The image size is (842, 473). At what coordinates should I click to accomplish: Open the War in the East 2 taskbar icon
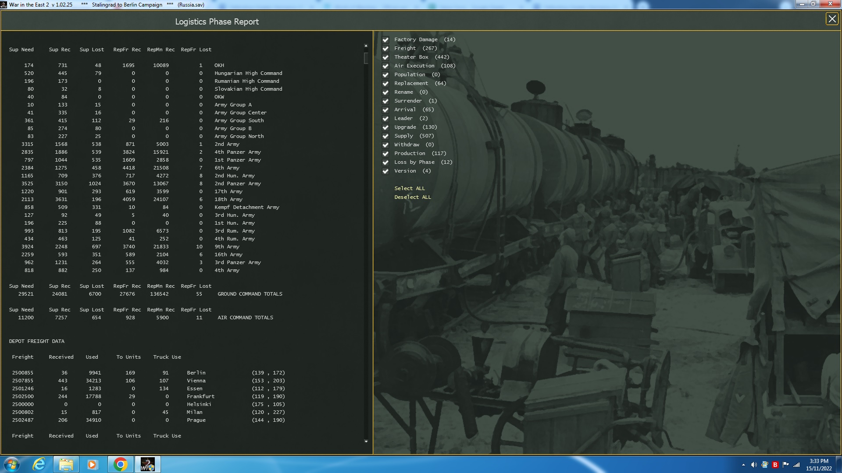(148, 464)
